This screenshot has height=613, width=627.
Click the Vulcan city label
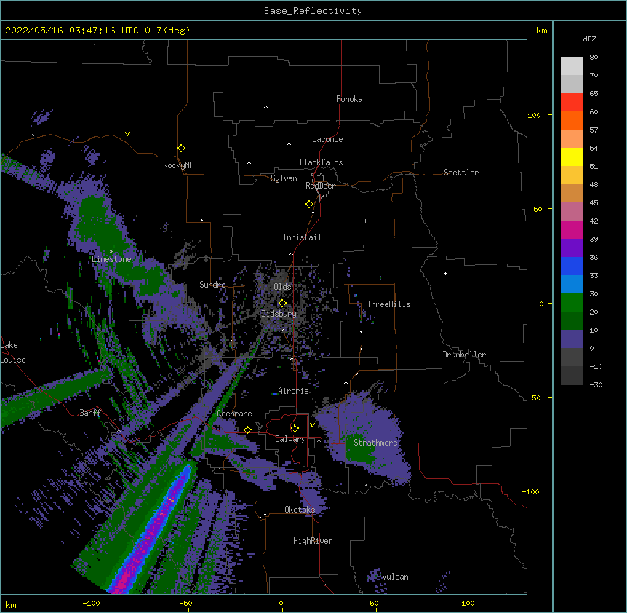[395, 577]
